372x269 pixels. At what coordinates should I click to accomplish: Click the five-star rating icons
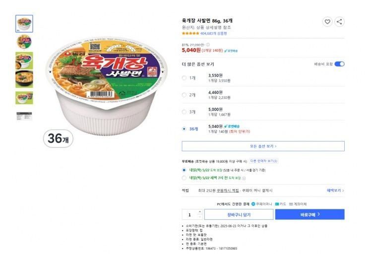pyautogui.click(x=191, y=34)
